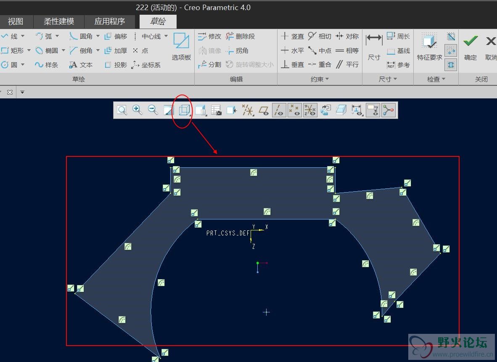Expand the Constraint (约束) group
Screen dimensions: 497x362
pos(320,79)
